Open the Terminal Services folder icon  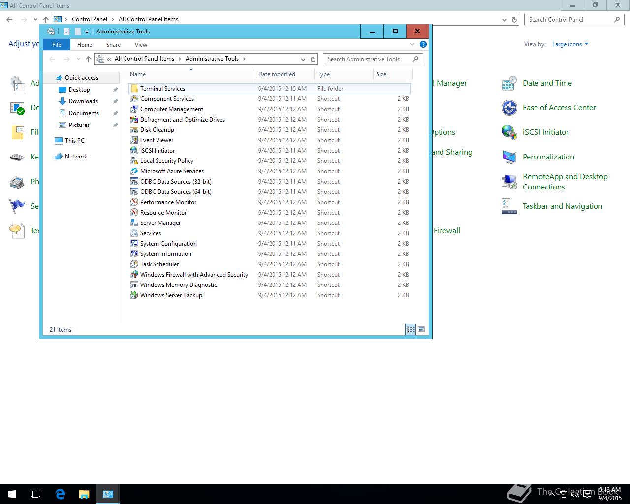click(x=134, y=89)
